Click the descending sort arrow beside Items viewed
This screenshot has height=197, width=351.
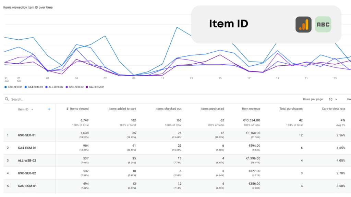pos(67,109)
